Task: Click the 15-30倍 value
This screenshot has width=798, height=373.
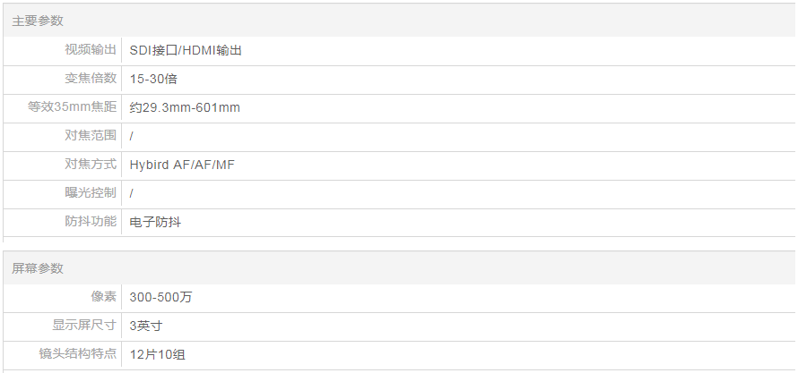Action: click(x=153, y=79)
